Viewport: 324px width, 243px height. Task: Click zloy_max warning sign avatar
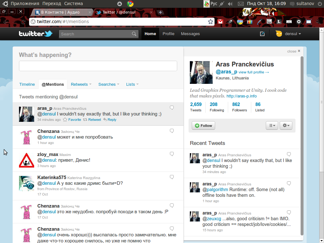click(27, 160)
